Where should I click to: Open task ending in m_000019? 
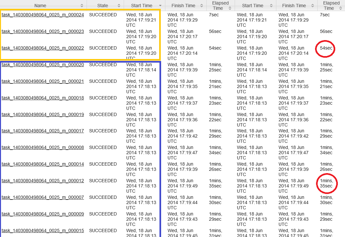coord(43,114)
